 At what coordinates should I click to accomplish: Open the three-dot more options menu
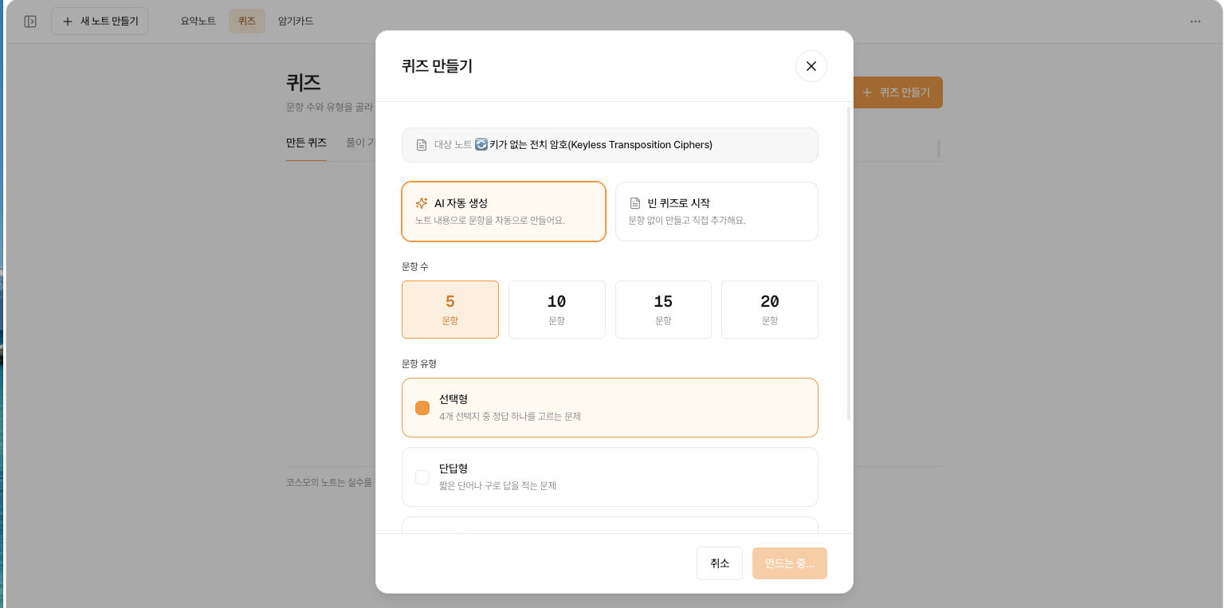coord(1196,22)
